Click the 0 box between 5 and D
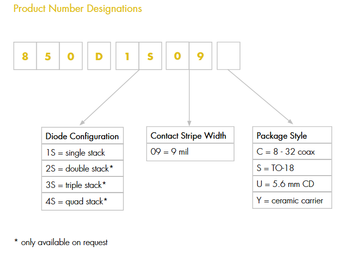Screen dimensions: 362x264 click(71, 56)
